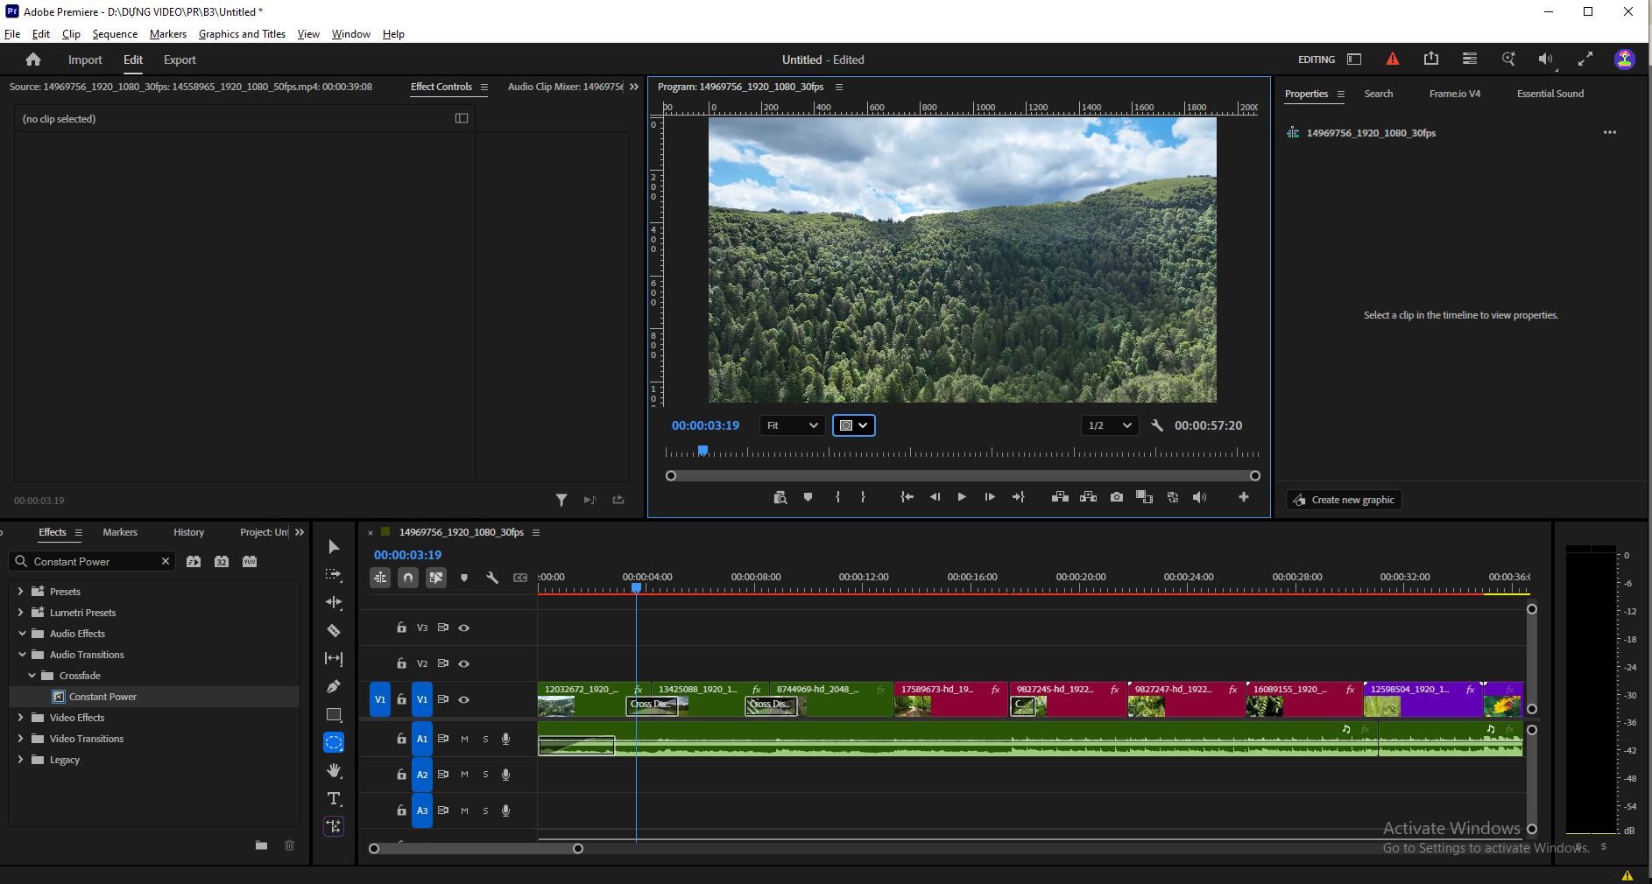The width and height of the screenshot is (1652, 884).
Task: Click the red warning alert icon
Action: coord(1393,59)
